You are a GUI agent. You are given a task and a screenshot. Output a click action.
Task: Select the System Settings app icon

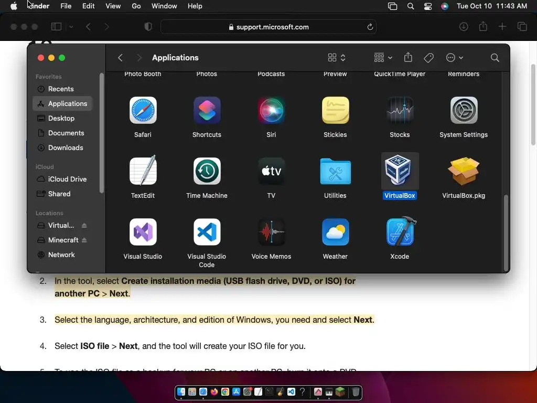pyautogui.click(x=464, y=110)
